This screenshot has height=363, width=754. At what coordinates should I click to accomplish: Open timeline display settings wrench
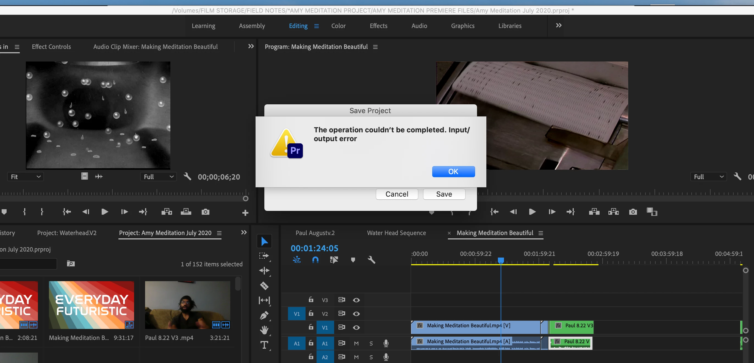point(371,260)
